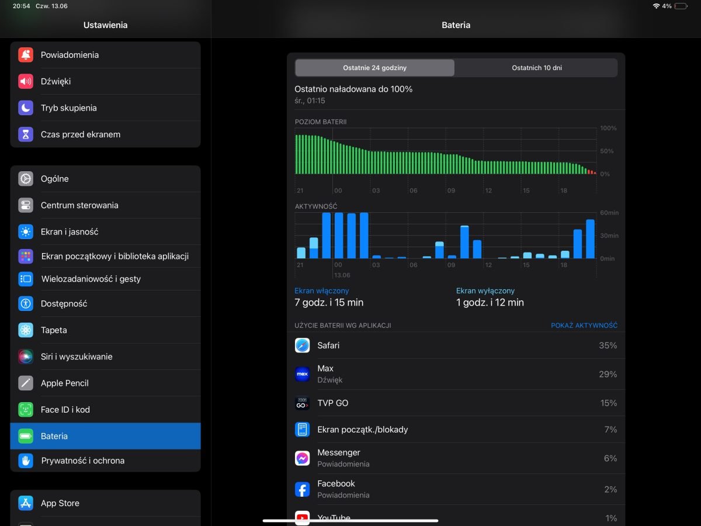Screen dimensions: 701x526
Task: Open Apple Pencil row label
Action: [x=65, y=383]
